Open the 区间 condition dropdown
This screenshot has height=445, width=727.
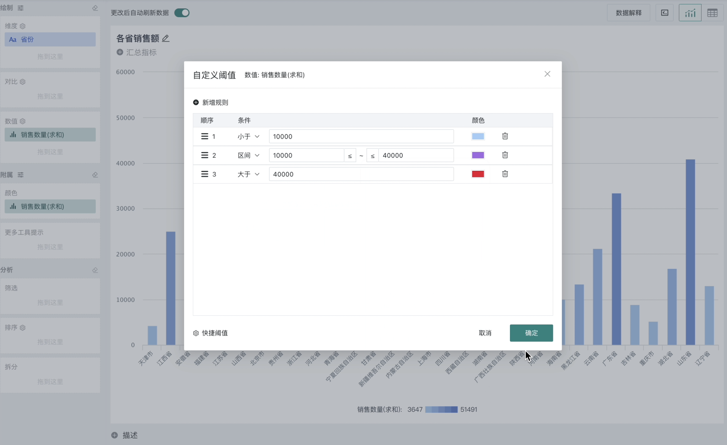249,155
